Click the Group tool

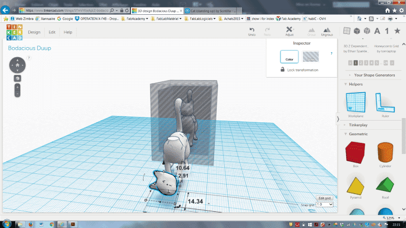(x=312, y=32)
